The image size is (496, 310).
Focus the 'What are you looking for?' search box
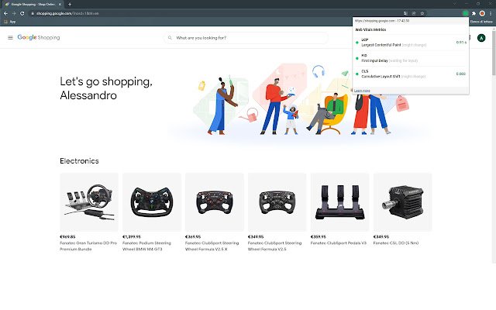(x=246, y=38)
